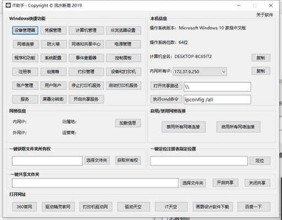Open 关于软件 about link
282x220 pixels.
click(264, 15)
